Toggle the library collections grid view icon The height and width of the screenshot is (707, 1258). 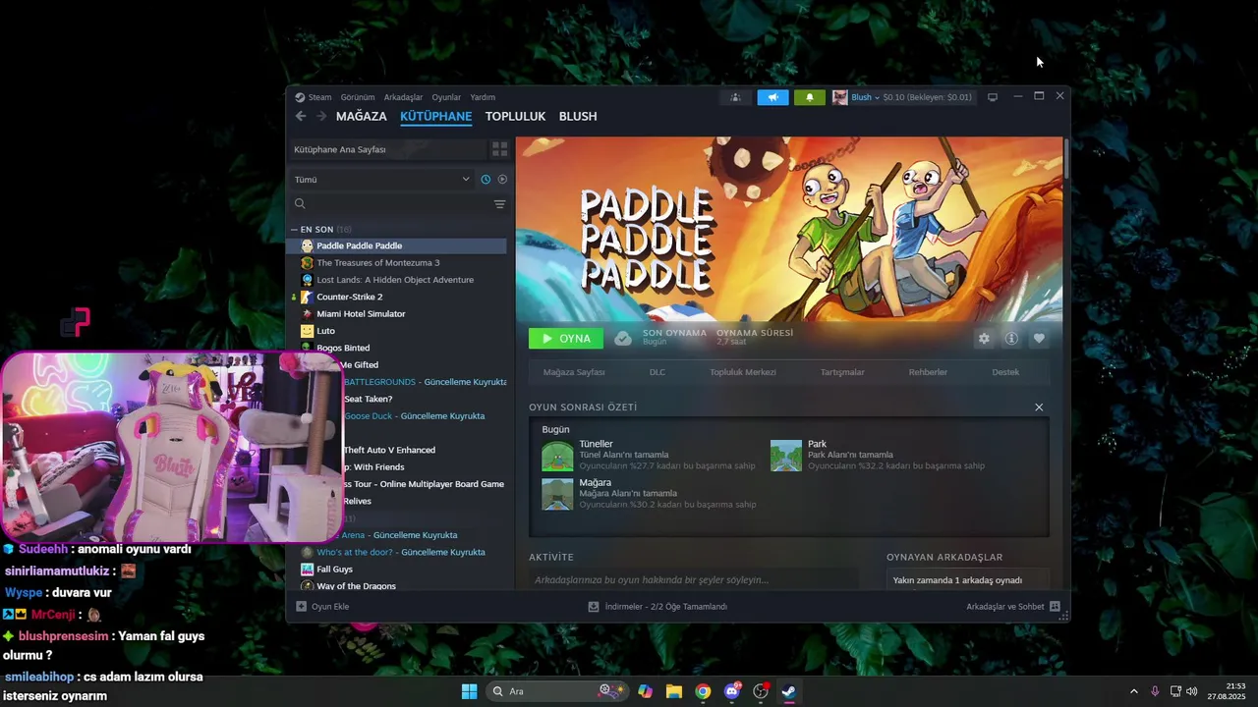499,149
